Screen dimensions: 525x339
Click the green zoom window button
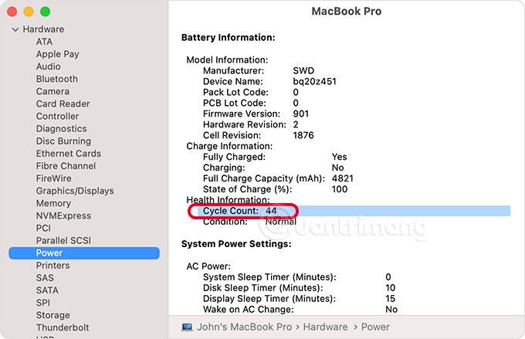46,12
